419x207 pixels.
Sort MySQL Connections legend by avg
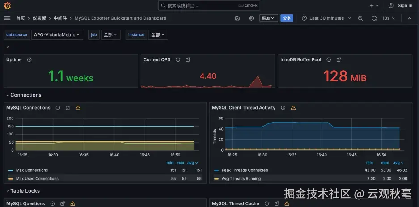tap(192, 163)
